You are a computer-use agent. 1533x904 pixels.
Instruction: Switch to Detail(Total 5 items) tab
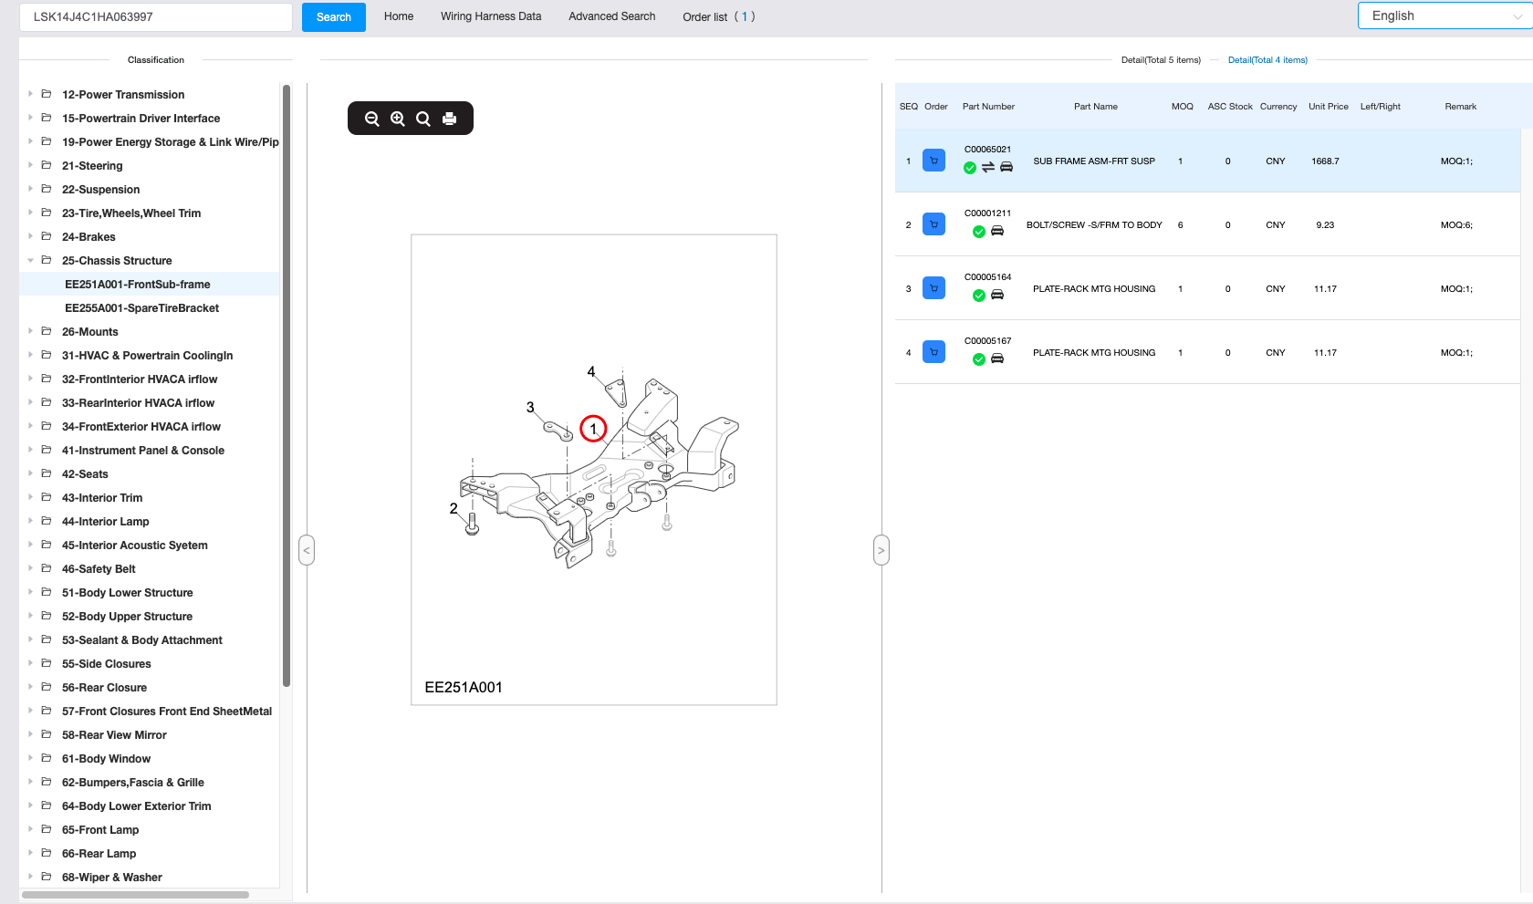pos(1161,60)
